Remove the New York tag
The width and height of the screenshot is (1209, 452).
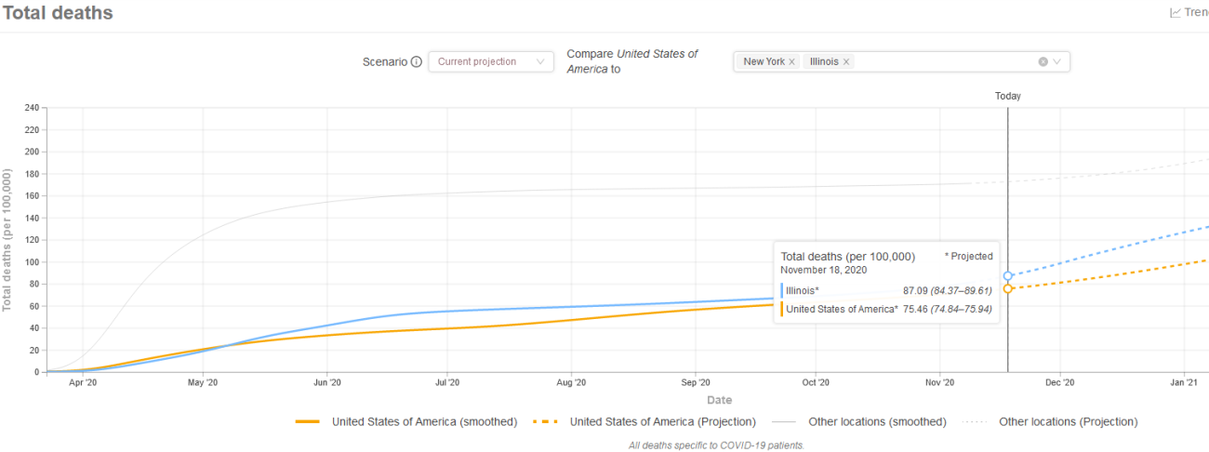tap(792, 62)
